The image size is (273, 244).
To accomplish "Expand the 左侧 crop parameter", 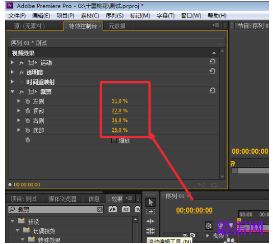I will click(x=19, y=101).
